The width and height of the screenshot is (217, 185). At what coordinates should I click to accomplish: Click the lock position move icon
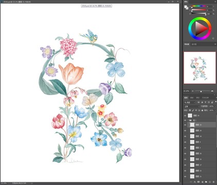tap(196, 110)
